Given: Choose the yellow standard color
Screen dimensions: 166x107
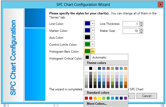Looking at the screenshot, I should pyautogui.click(x=99, y=98).
